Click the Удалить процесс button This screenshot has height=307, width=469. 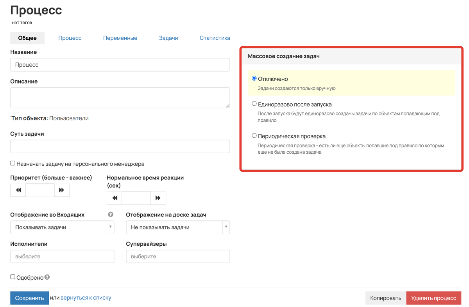tap(434, 298)
